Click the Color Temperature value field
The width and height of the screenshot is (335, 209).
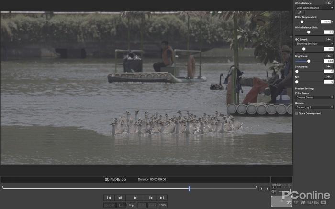(x=326, y=22)
